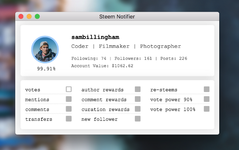Click the sambillingham username heading

pyautogui.click(x=95, y=37)
